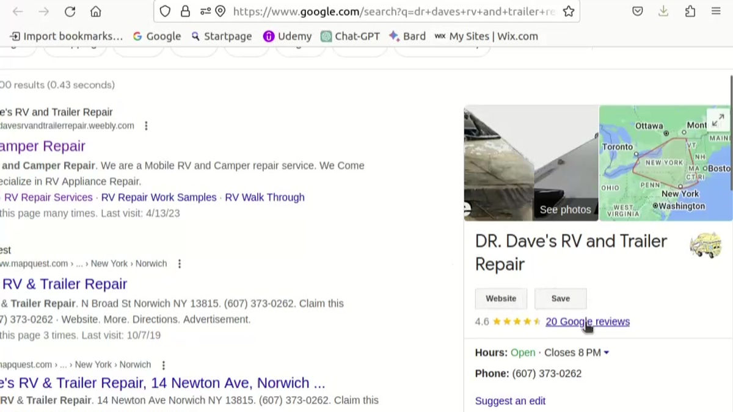The height and width of the screenshot is (412, 733).
Task: Open the map thumbnail of New York area
Action: (x=665, y=163)
